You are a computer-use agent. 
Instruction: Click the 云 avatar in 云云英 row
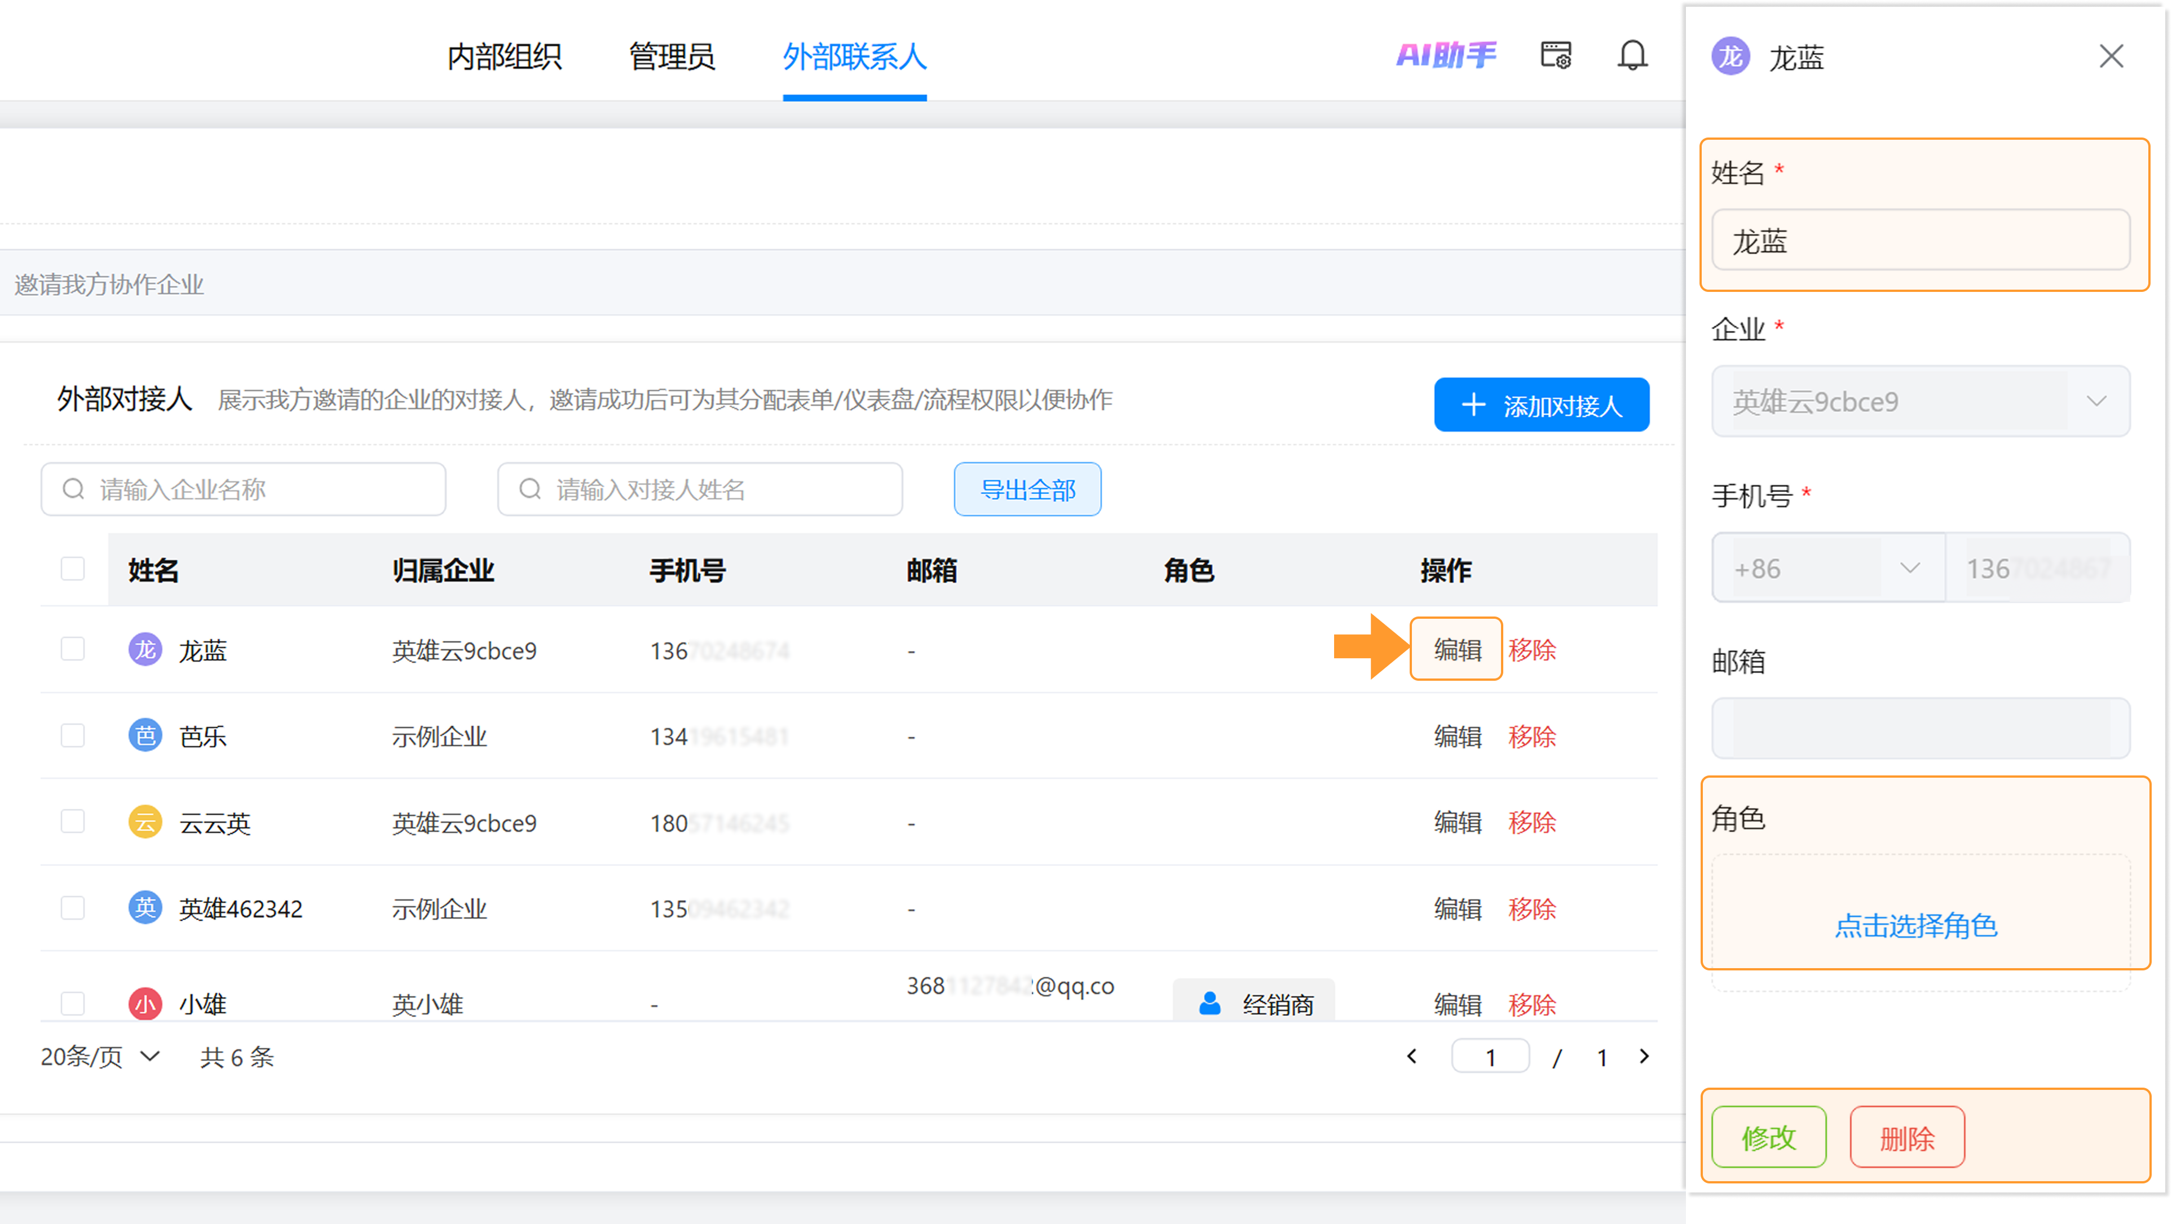tap(145, 821)
